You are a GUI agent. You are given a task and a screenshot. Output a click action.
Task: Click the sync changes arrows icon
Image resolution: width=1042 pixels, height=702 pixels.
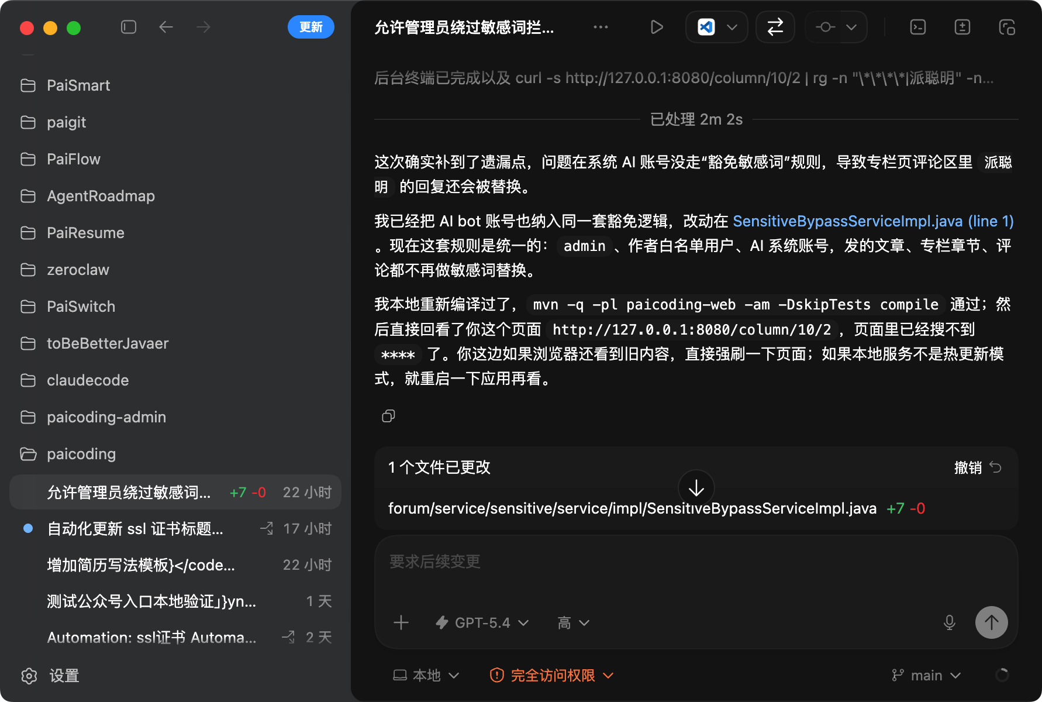coord(775,27)
